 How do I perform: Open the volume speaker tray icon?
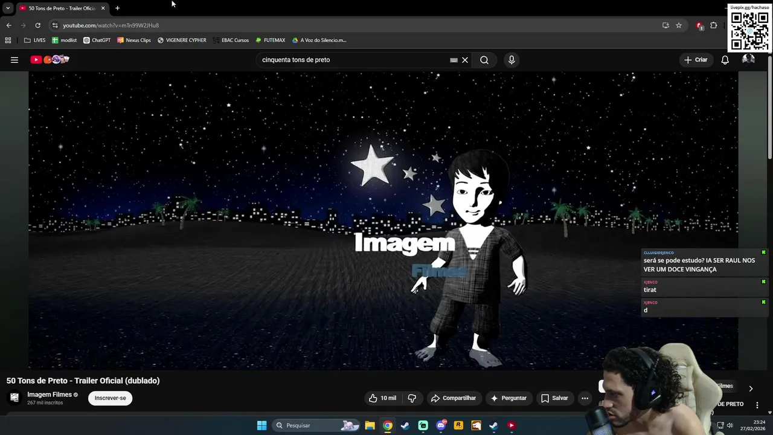tap(730, 425)
